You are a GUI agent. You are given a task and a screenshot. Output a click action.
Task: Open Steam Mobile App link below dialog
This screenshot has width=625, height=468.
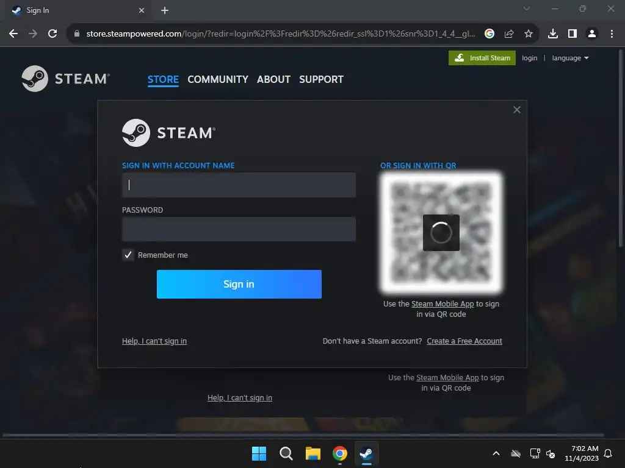point(447,378)
